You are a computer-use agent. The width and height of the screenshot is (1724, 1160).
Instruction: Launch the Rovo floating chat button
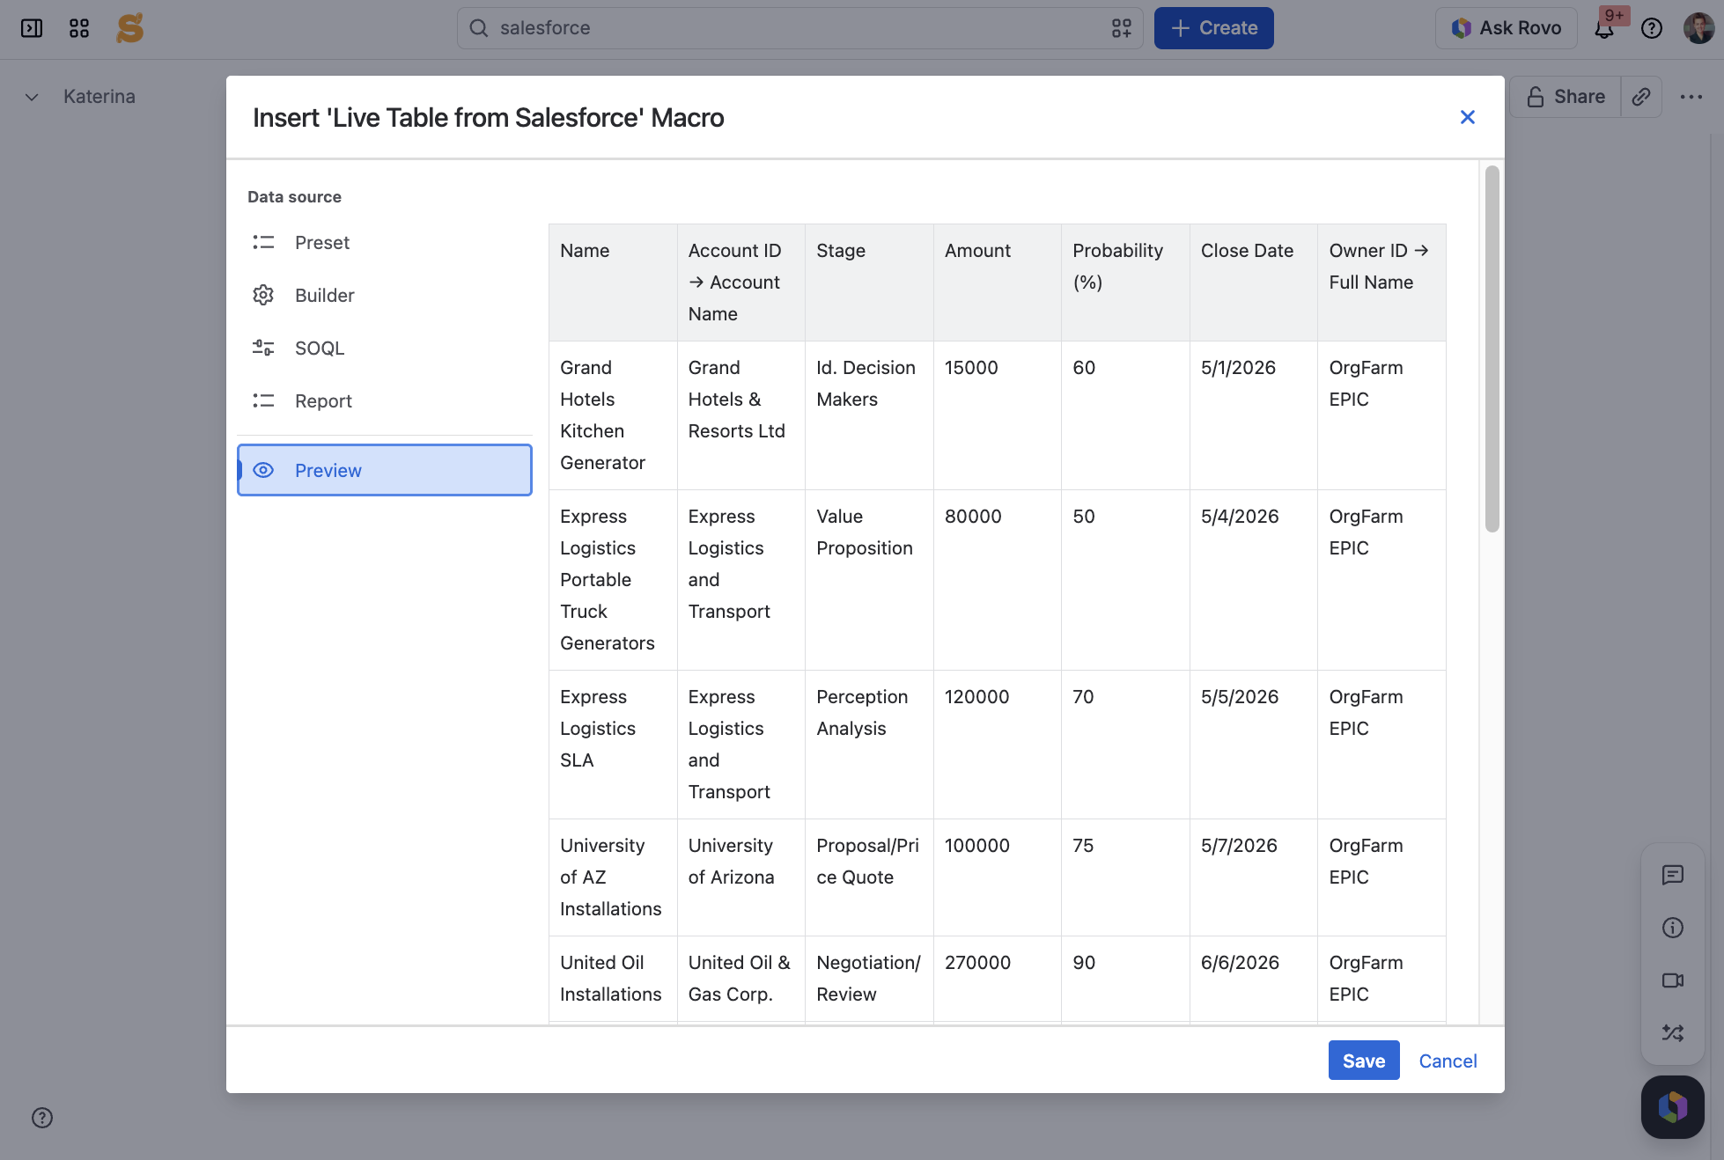(x=1673, y=1107)
